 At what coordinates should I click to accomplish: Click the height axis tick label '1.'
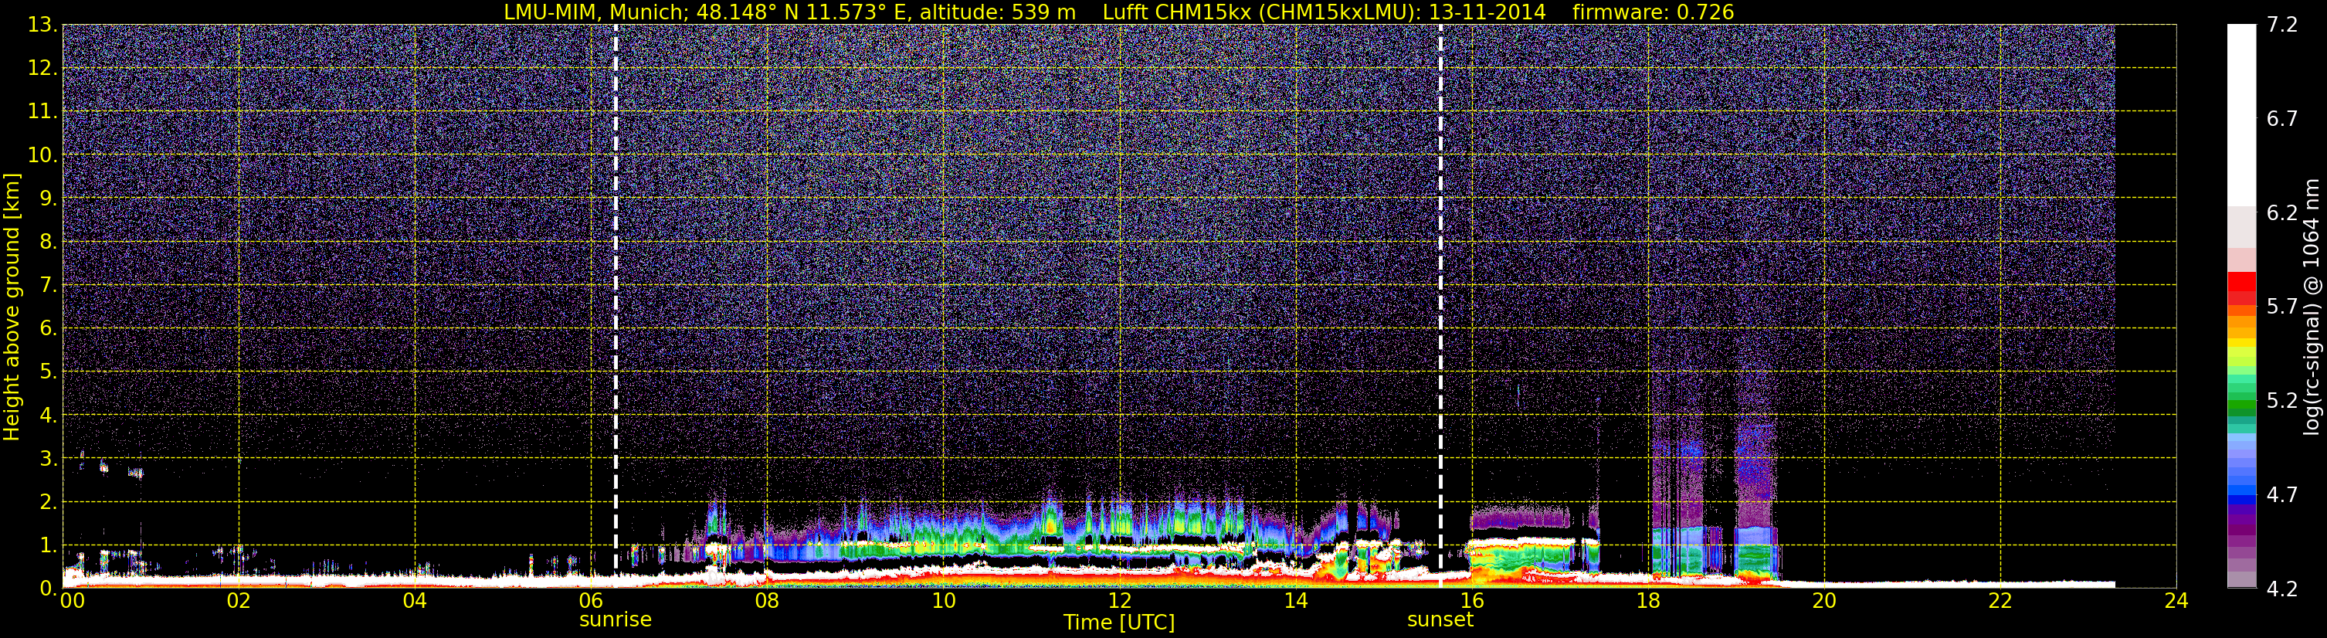(49, 546)
